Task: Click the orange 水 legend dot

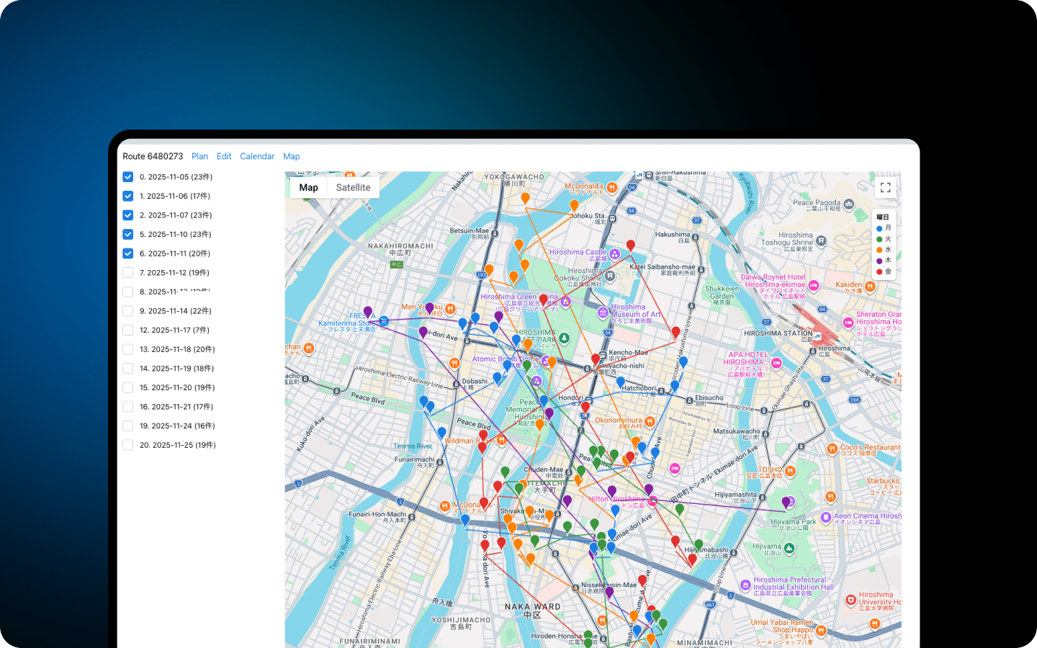Action: tap(879, 250)
